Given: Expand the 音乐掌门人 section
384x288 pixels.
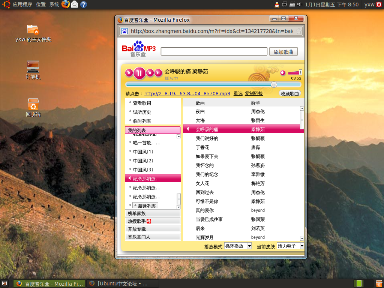Looking at the screenshot, I should (153, 237).
